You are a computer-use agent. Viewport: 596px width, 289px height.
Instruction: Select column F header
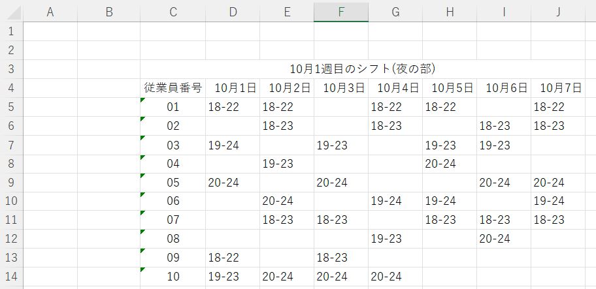(x=340, y=11)
